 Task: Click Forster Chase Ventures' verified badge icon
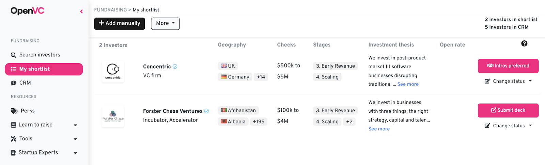coord(206,111)
